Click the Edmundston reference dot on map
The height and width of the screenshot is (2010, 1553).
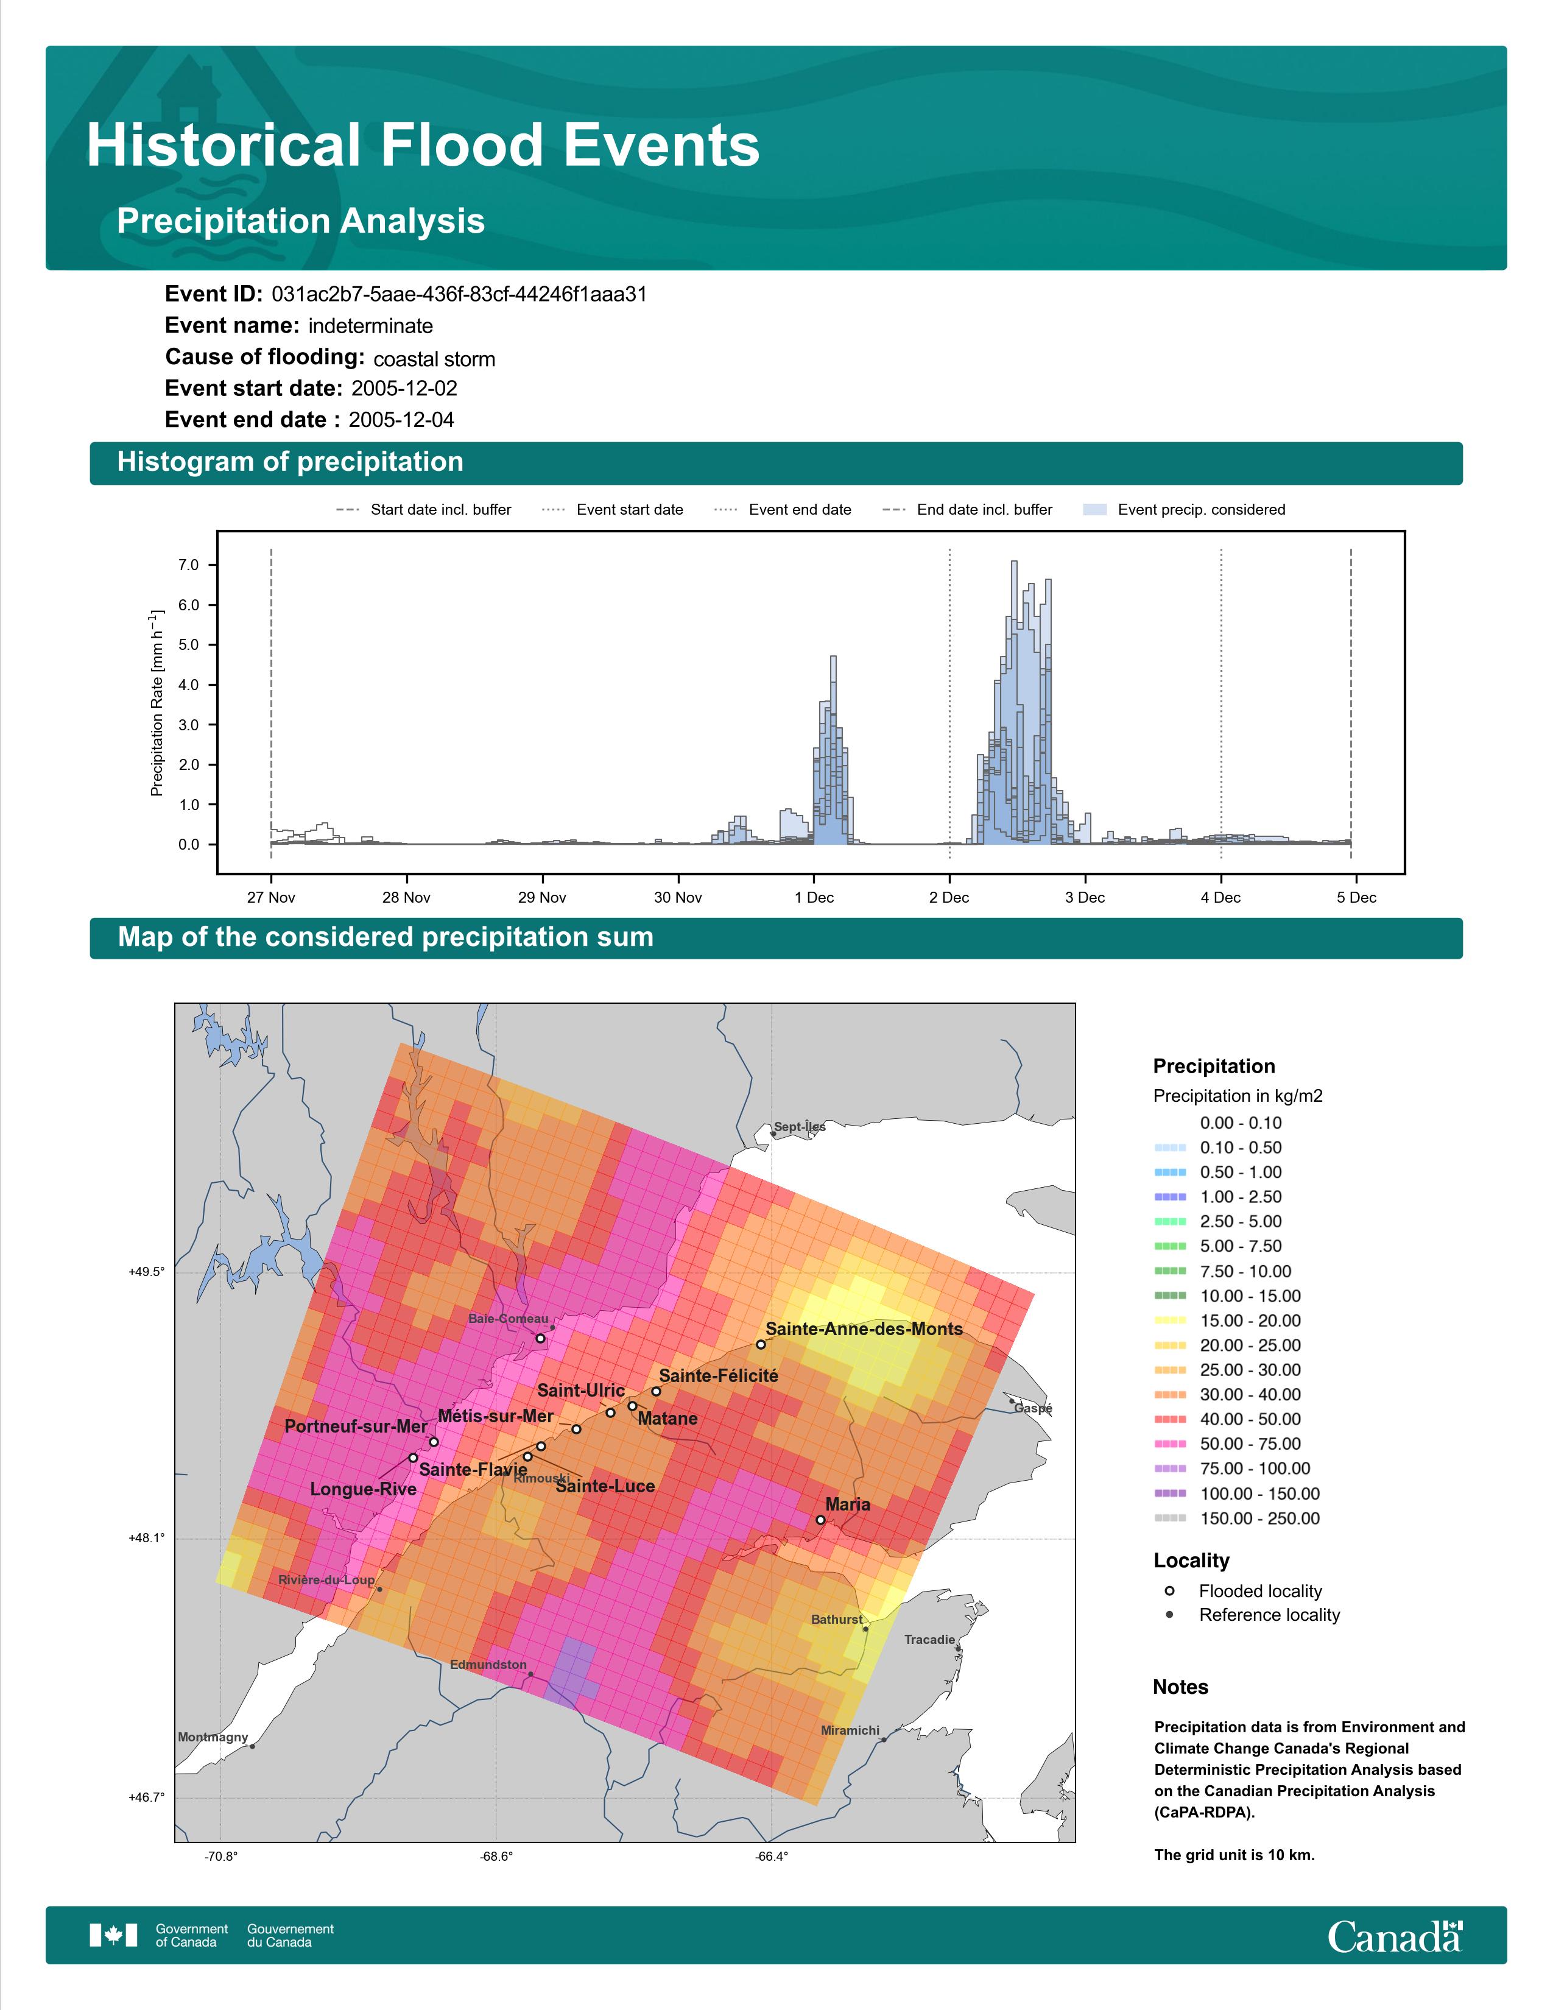pos(530,1674)
